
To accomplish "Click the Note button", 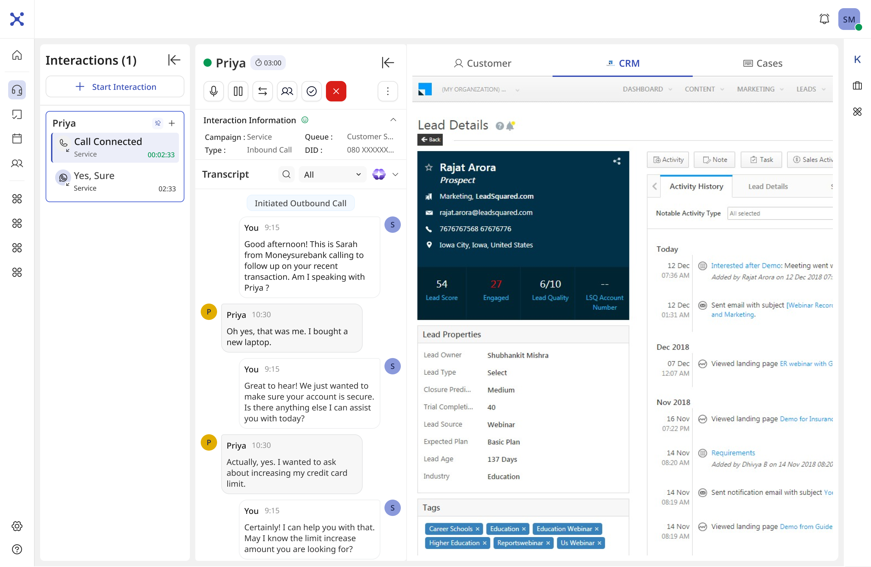I will click(x=715, y=160).
